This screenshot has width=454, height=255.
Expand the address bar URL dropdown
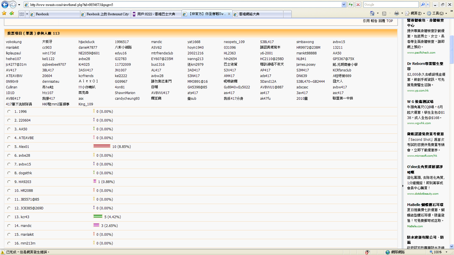click(344, 5)
